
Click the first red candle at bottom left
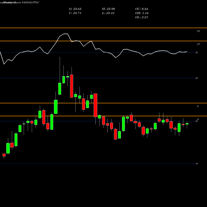[x=4, y=155]
